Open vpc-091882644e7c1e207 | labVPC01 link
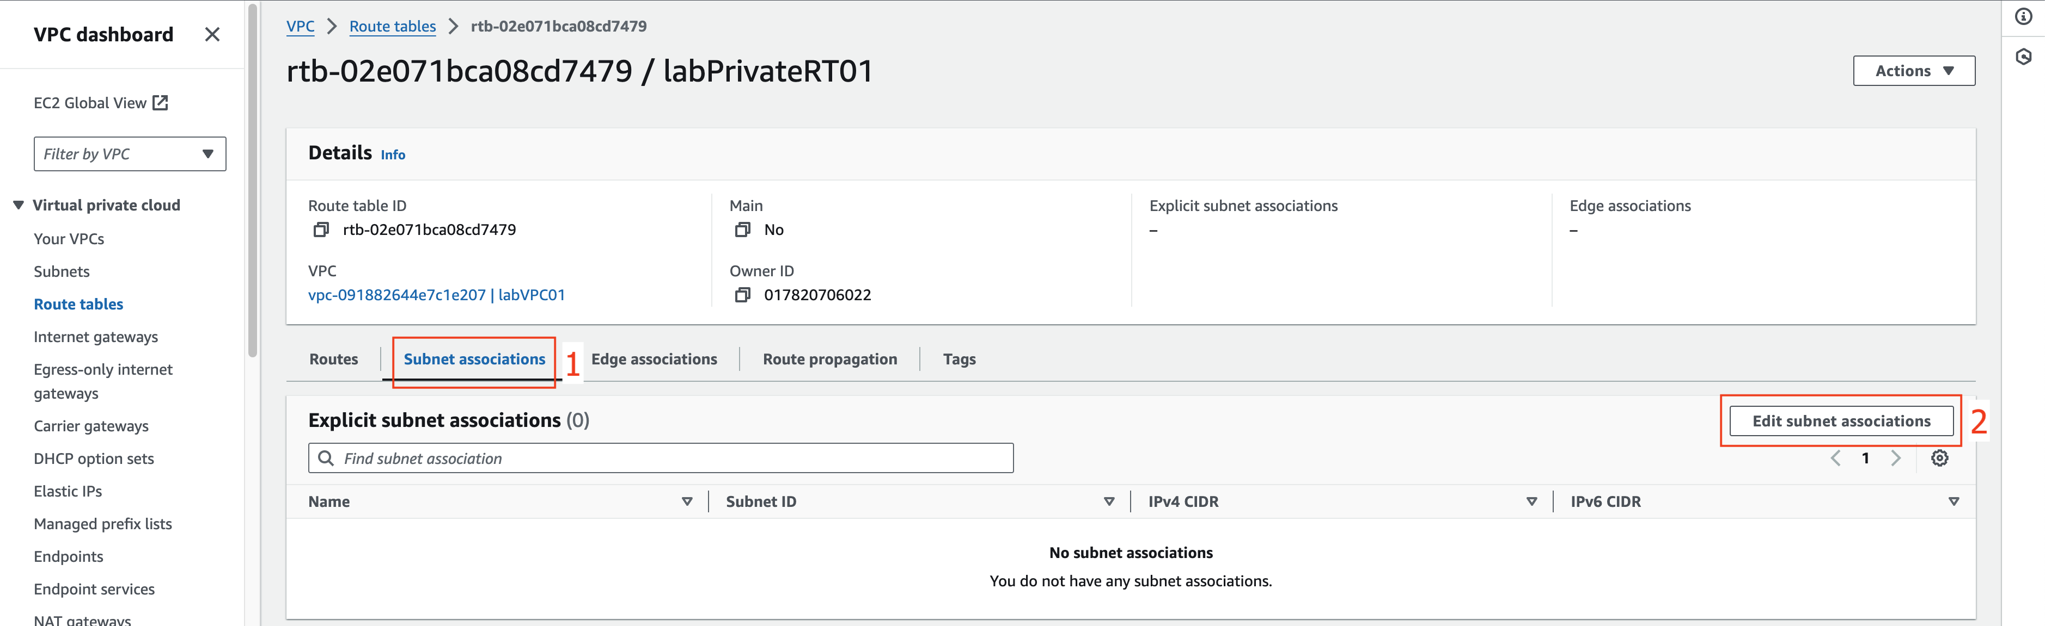The width and height of the screenshot is (2045, 626). pyautogui.click(x=437, y=295)
